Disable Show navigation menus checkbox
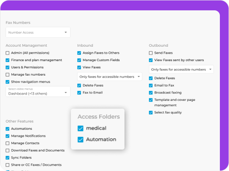229x171 pixels. [7, 82]
